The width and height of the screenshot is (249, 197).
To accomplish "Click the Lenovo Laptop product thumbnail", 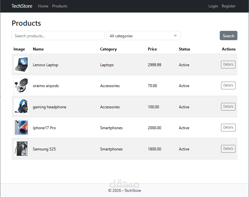I will click(x=21, y=65).
